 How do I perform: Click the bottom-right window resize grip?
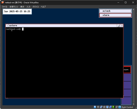click(136, 108)
